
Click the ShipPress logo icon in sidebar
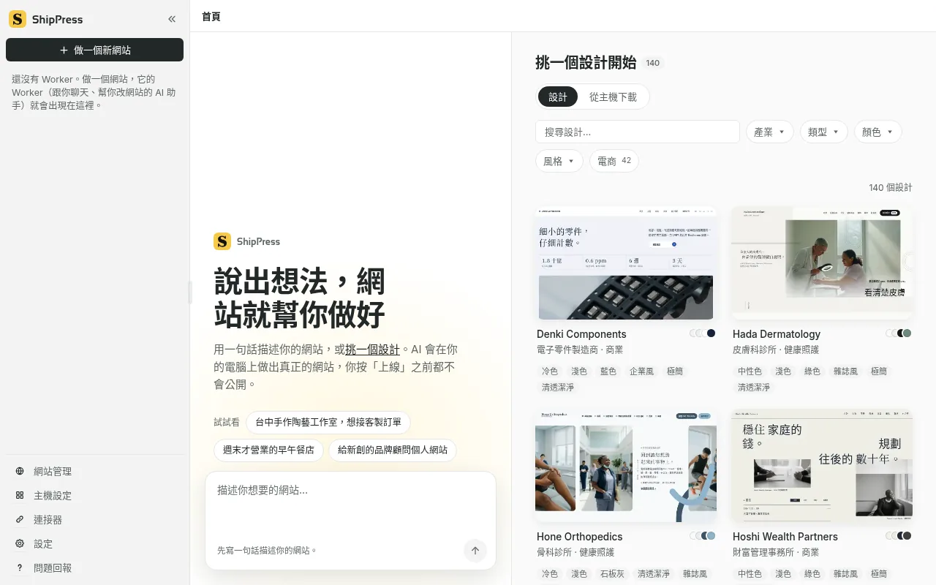(18, 19)
